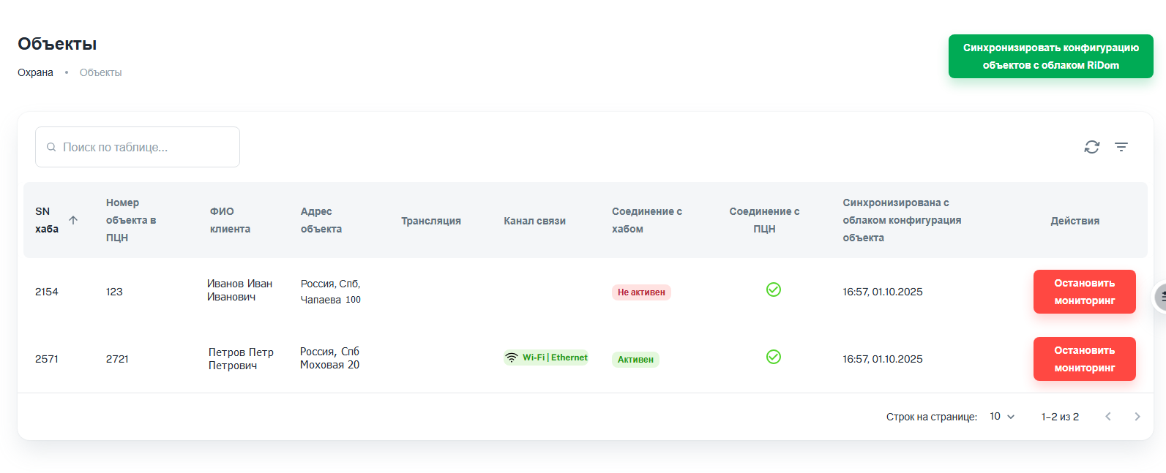This screenshot has height=473, width=1166.
Task: Click green ПЦН checkmark for object 2154
Action: [x=773, y=290]
